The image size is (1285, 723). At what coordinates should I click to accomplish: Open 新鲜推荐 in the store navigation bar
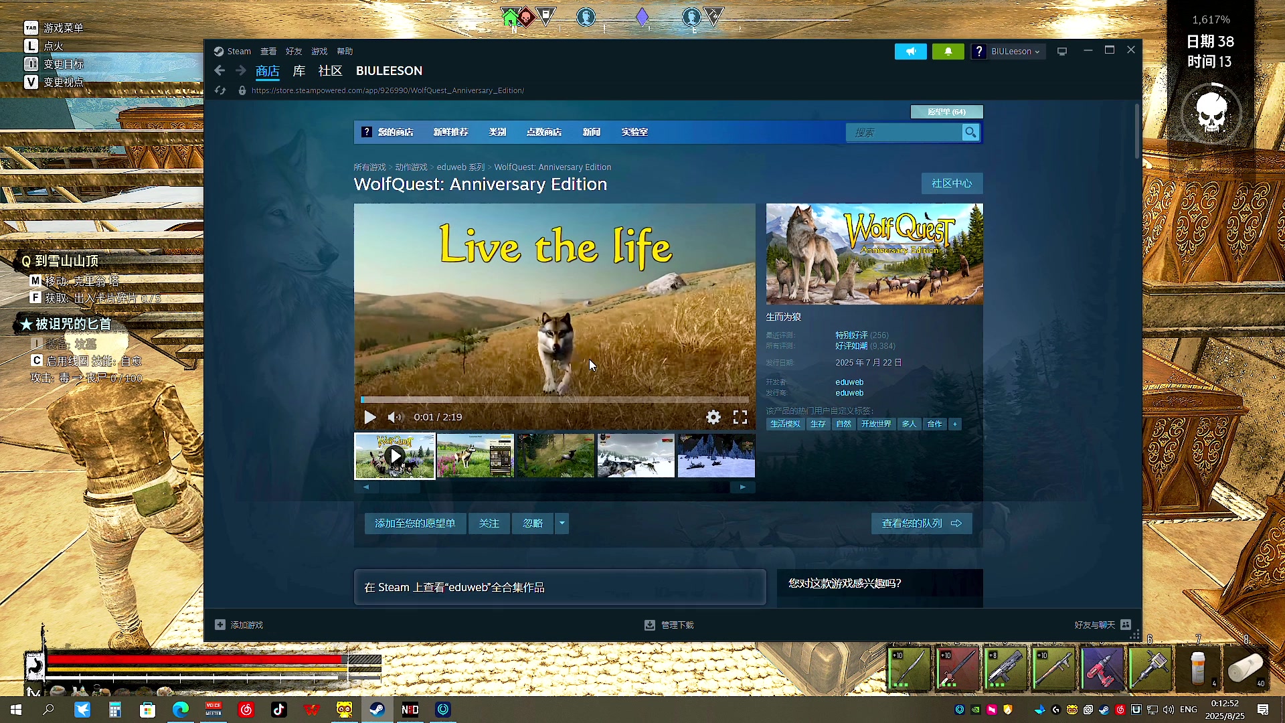pos(450,133)
